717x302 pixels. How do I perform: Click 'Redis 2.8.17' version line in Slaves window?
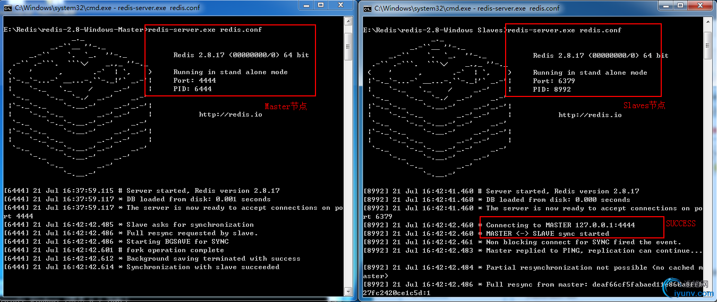coord(601,56)
